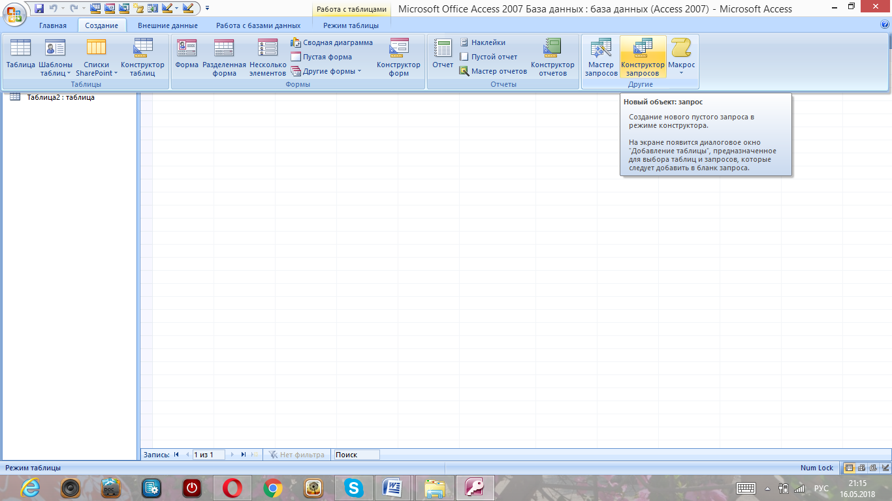This screenshot has width=892, height=501.
Task: Open Конструктор запросов query designer
Action: click(x=643, y=57)
